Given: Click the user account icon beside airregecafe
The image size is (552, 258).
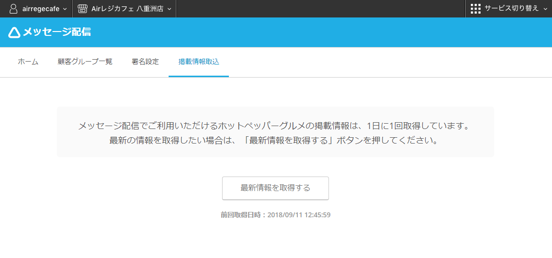Looking at the screenshot, I should click(14, 9).
